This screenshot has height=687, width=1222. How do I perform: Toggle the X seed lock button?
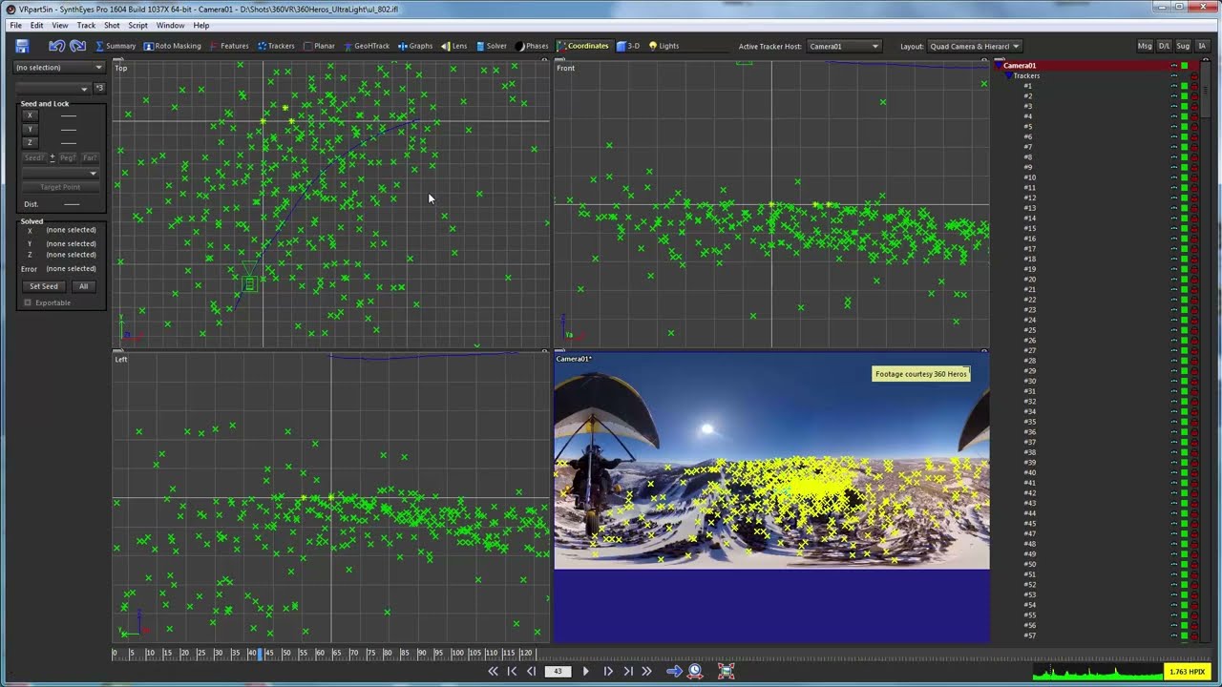point(30,115)
